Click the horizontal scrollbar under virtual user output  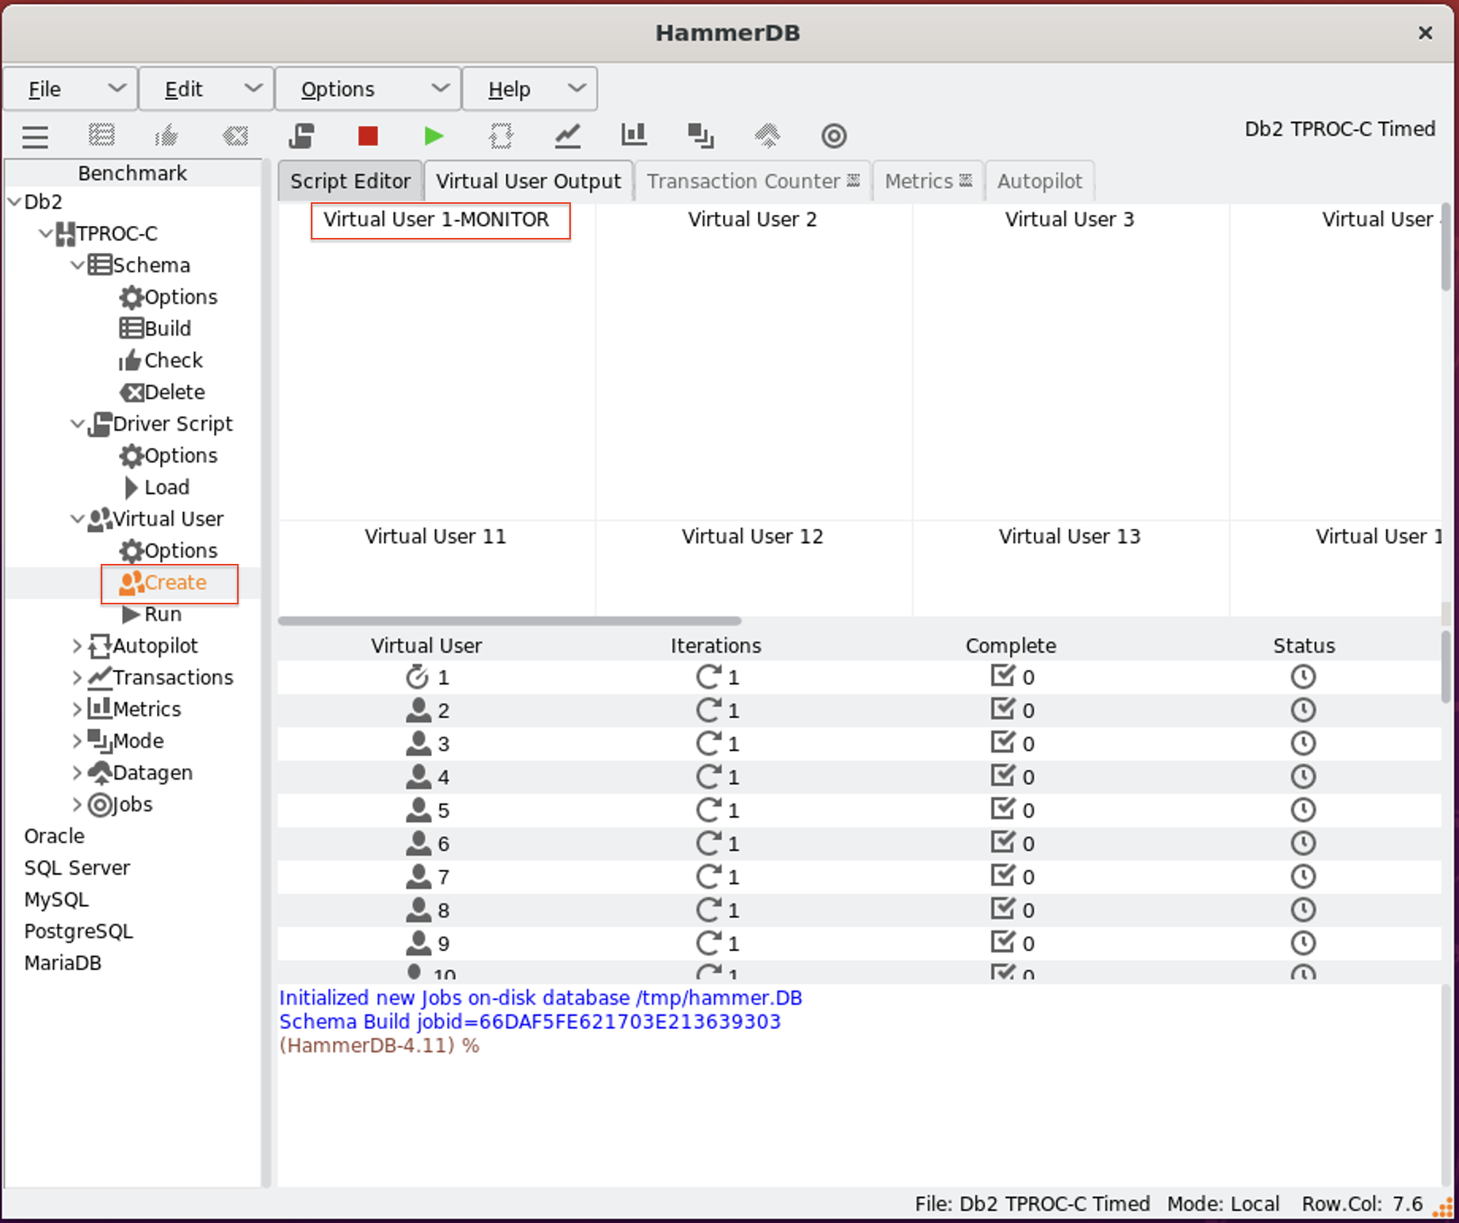click(x=509, y=621)
